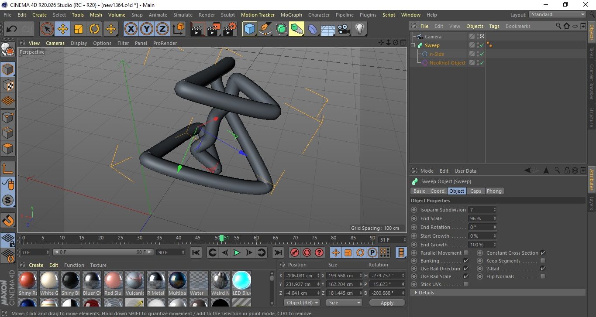Select the Live Selection tool
Viewport: 596px width, 317px height.
(x=47, y=29)
